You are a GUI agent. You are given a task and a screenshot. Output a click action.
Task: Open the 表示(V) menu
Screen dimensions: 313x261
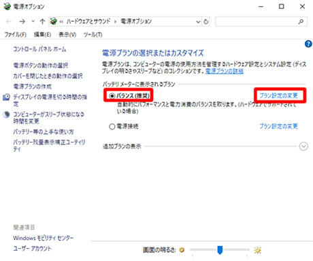click(67, 35)
